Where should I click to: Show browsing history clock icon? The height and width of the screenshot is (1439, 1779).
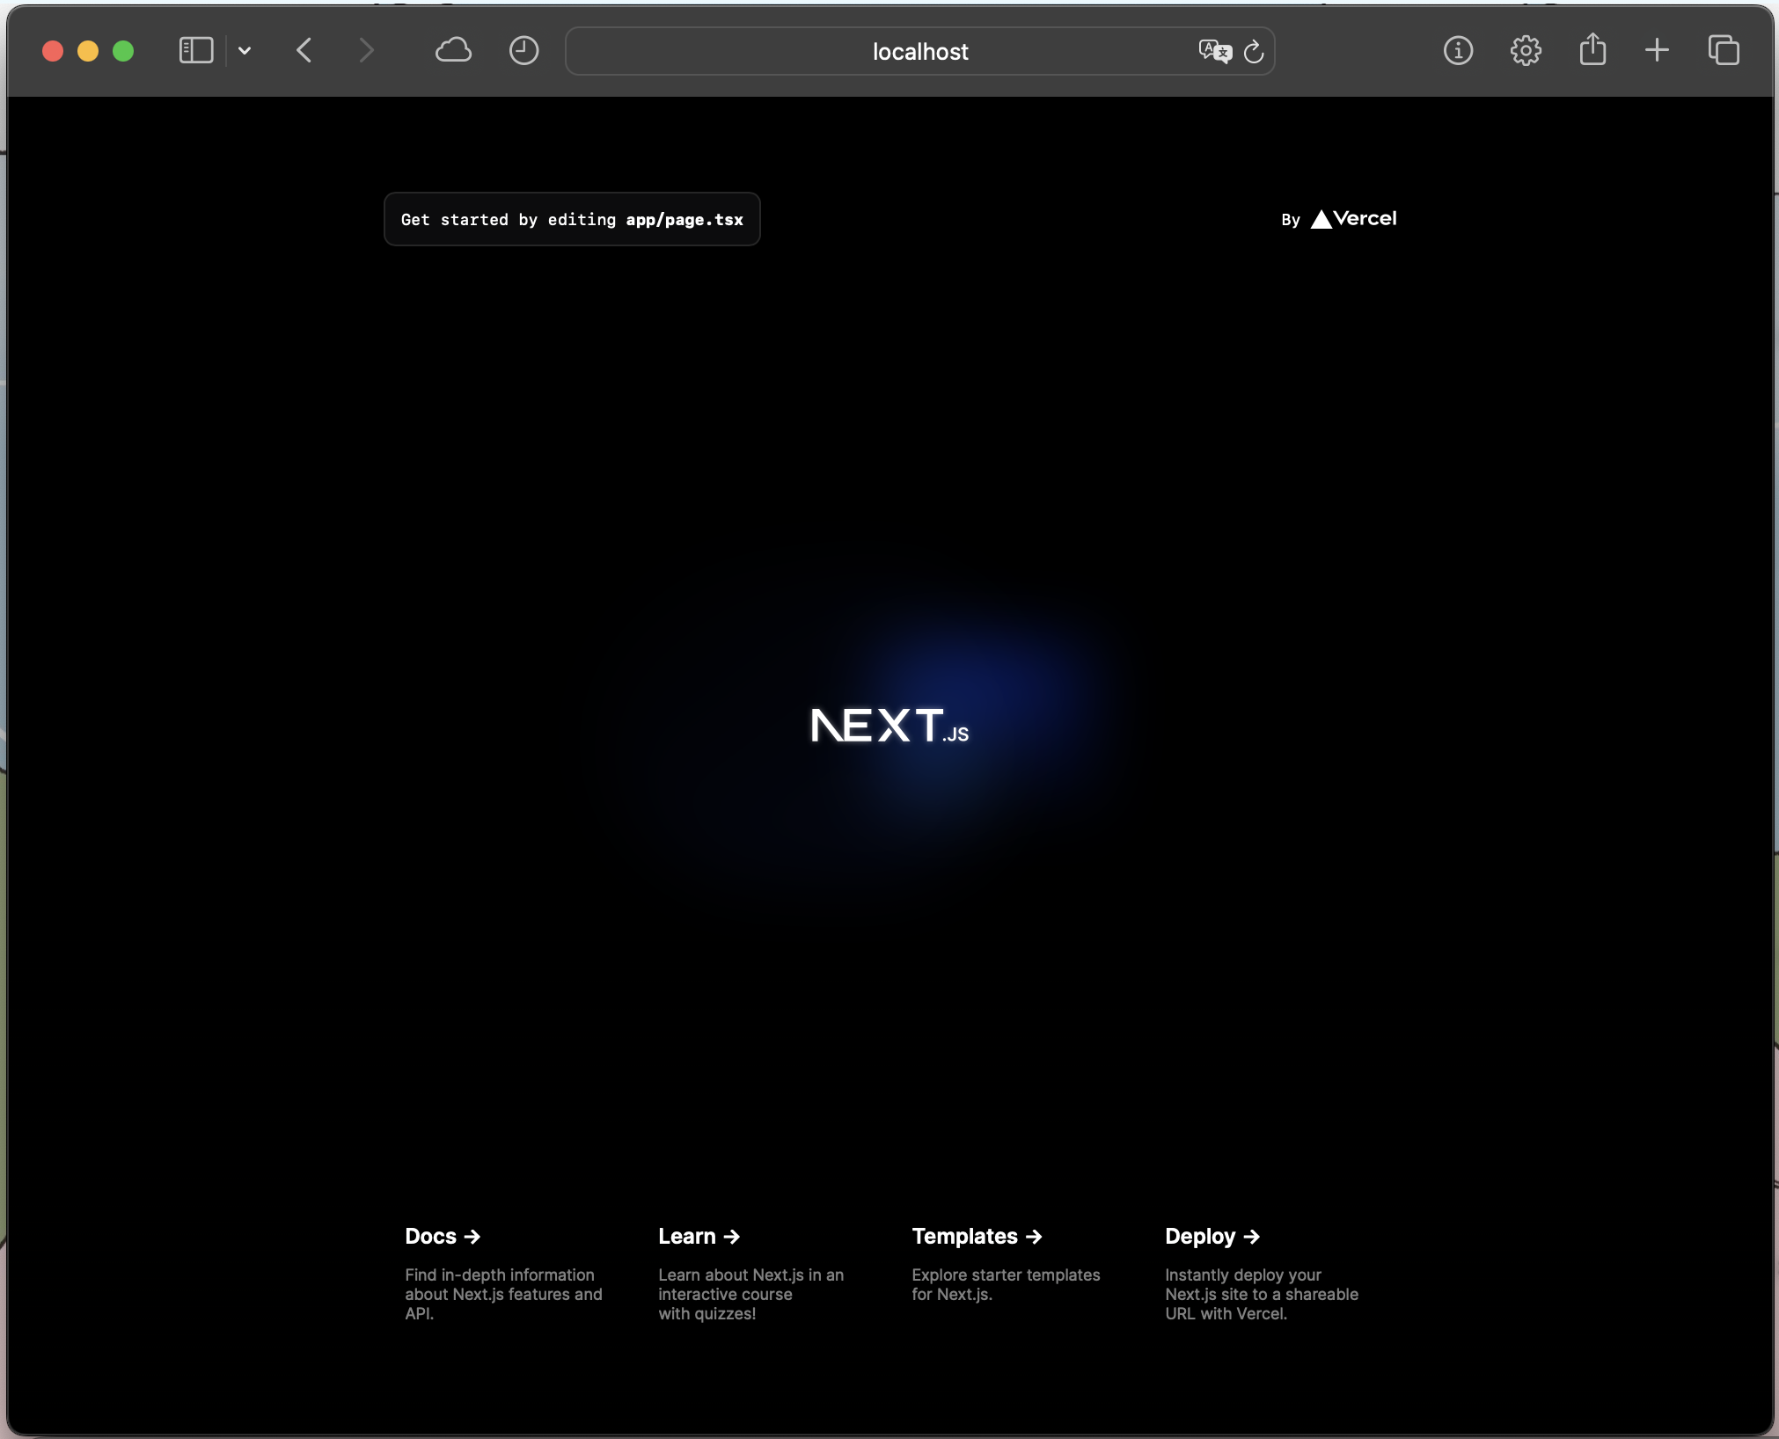coord(523,50)
